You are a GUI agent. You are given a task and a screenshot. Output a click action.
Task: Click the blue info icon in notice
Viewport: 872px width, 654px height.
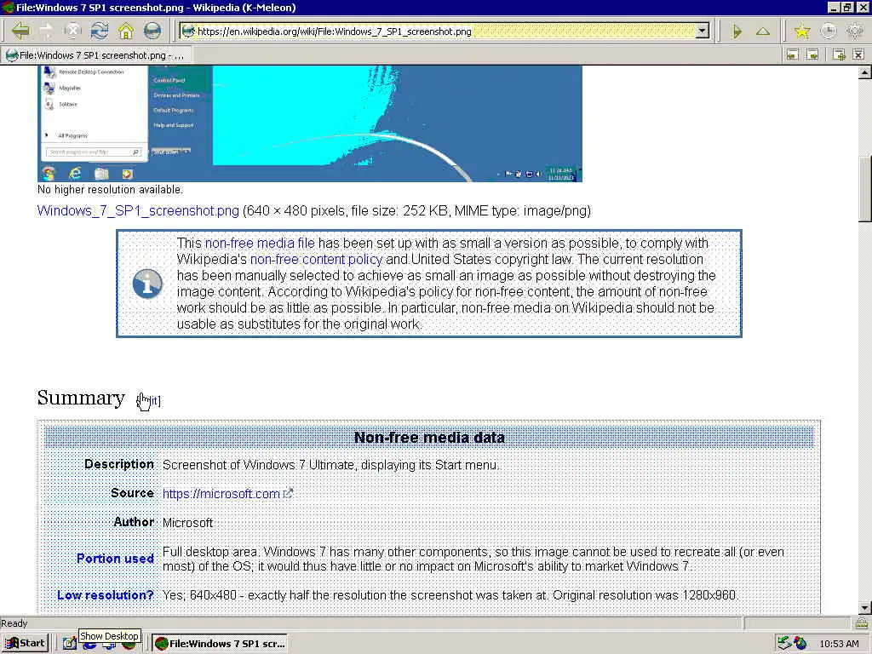click(147, 284)
